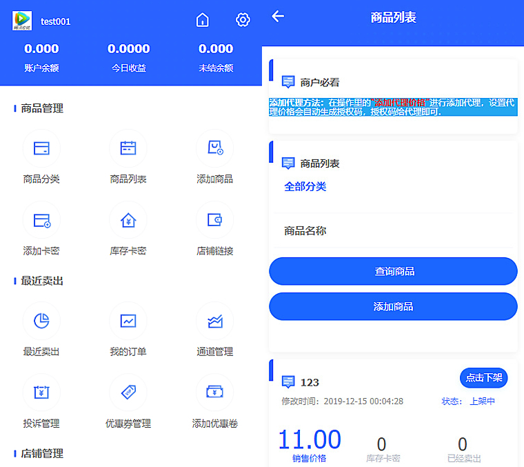Tap the 添加优惠卷 icon

(215, 393)
